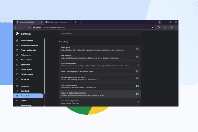Bookmark this page with the star icon
This screenshot has height=132, width=198.
152,27
